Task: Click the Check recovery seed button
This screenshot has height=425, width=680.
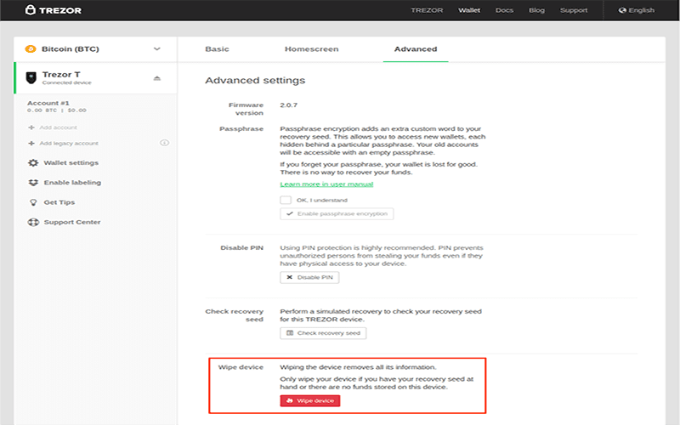Action: pos(323,333)
